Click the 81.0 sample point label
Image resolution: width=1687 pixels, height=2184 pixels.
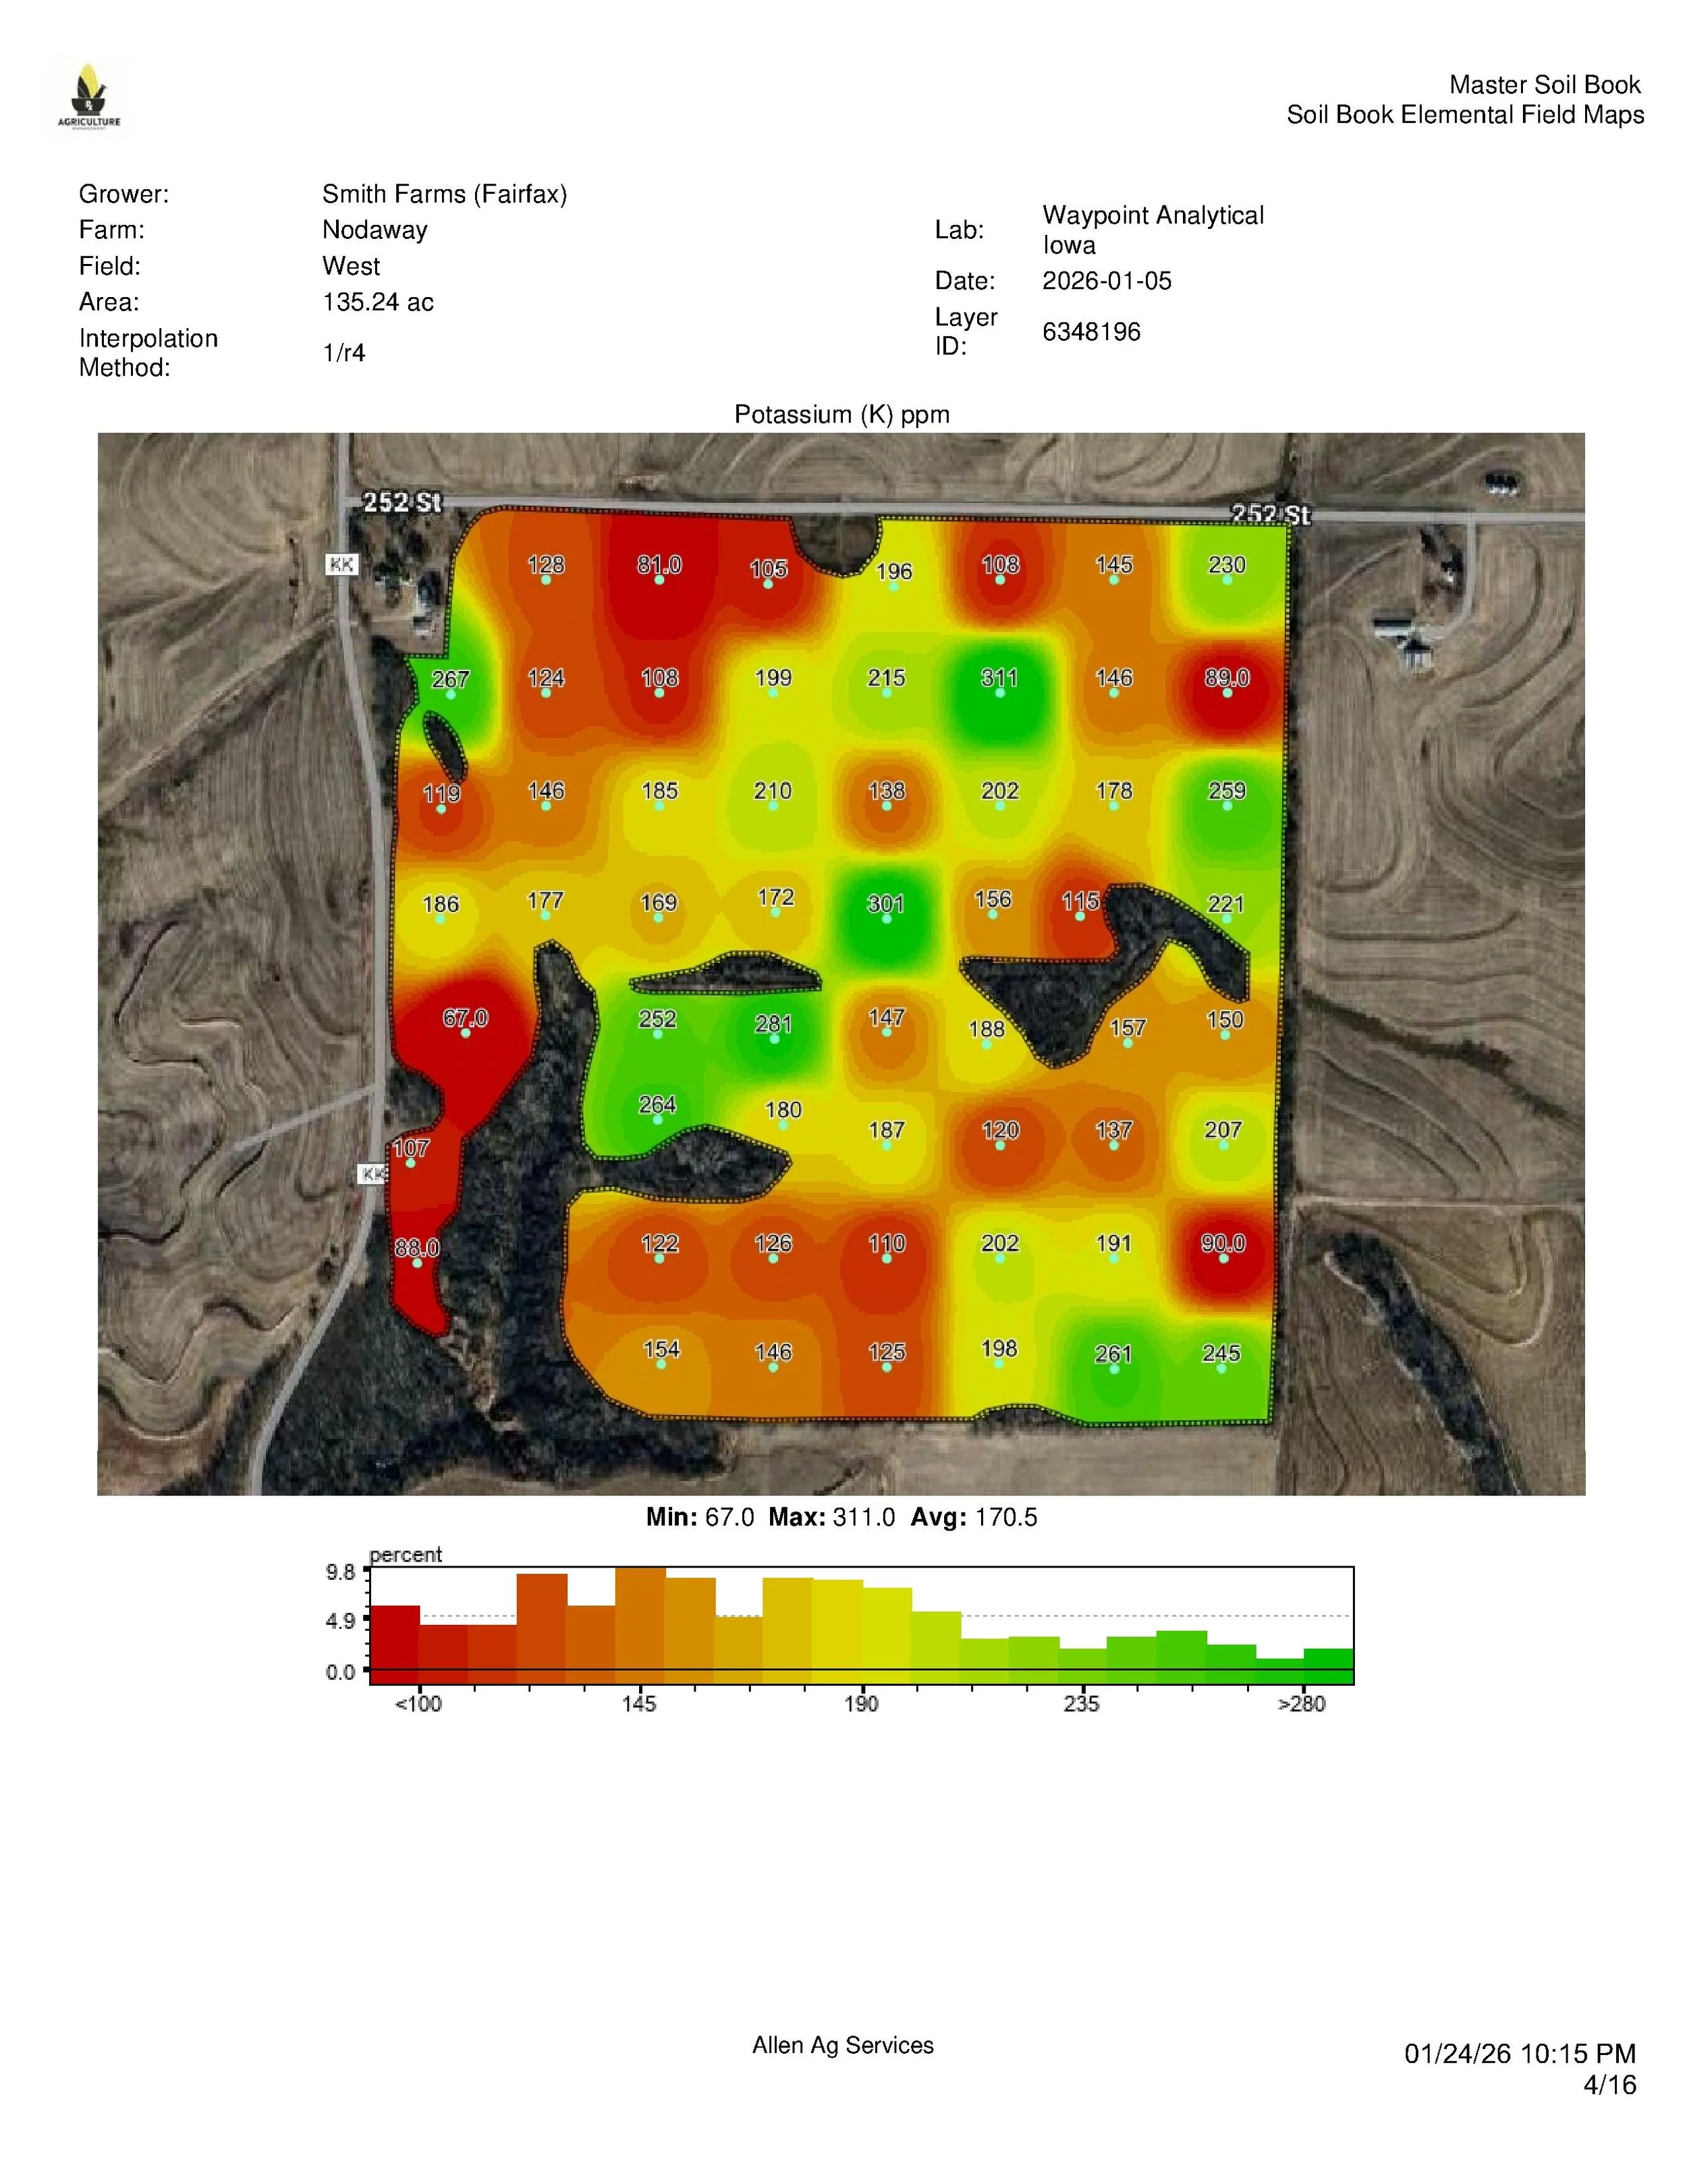click(x=659, y=565)
